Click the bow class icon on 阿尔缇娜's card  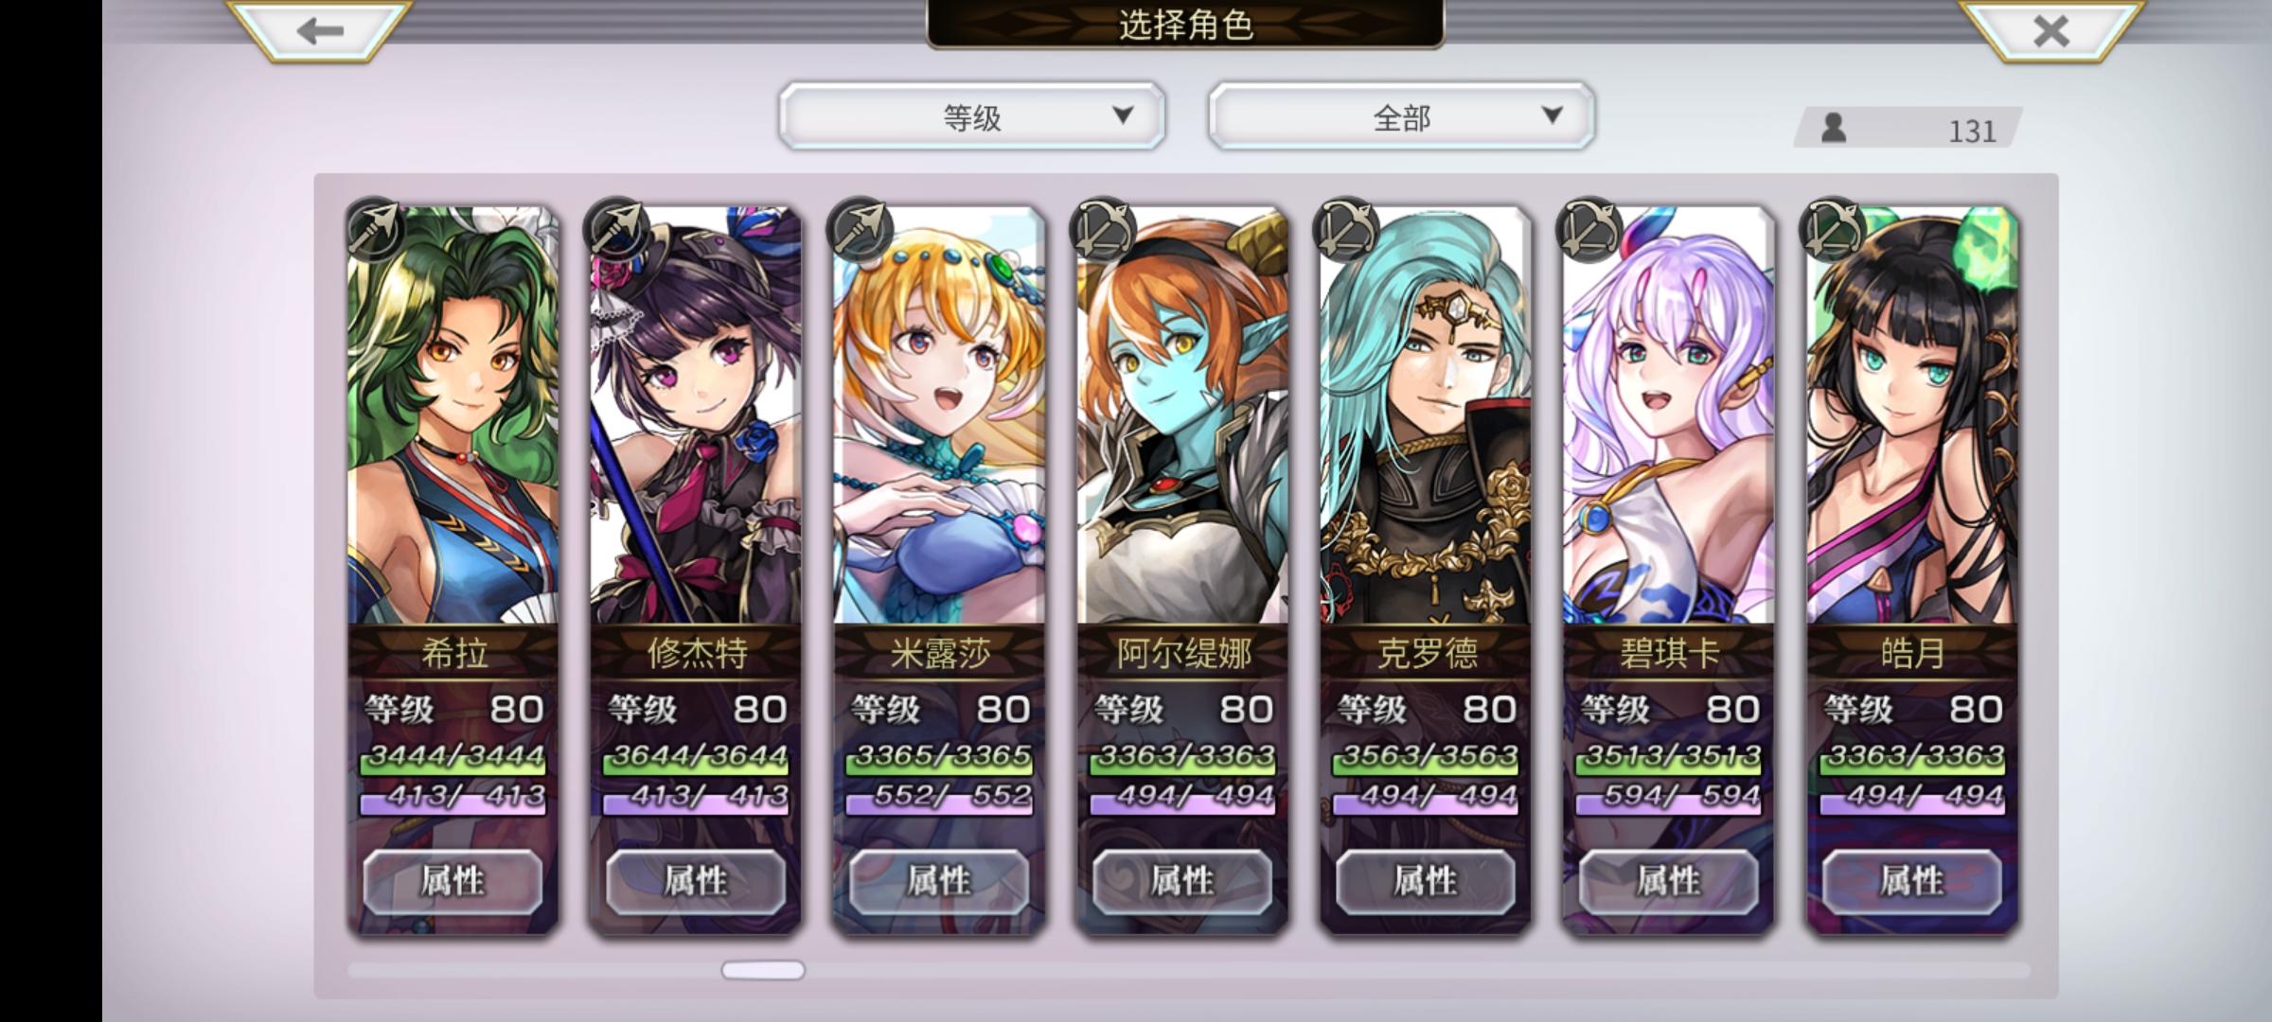(1102, 228)
